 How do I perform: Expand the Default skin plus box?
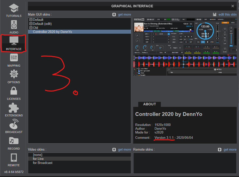click(x=31, y=20)
